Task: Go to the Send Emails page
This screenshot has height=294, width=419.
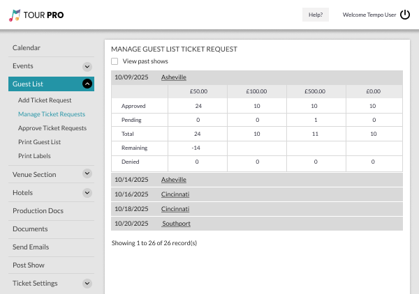Action: 31,247
